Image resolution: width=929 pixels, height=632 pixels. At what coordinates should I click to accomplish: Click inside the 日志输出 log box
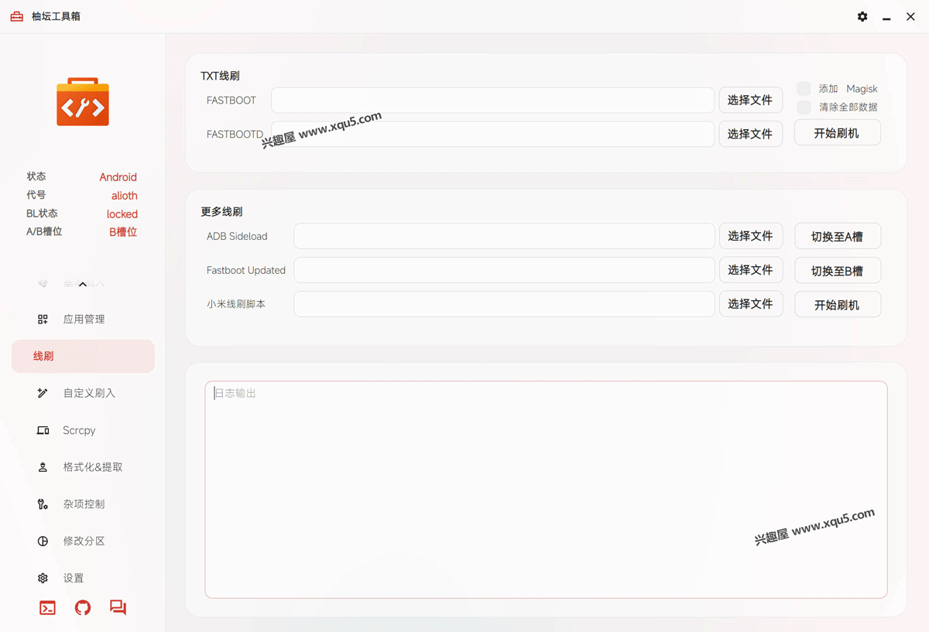546,489
